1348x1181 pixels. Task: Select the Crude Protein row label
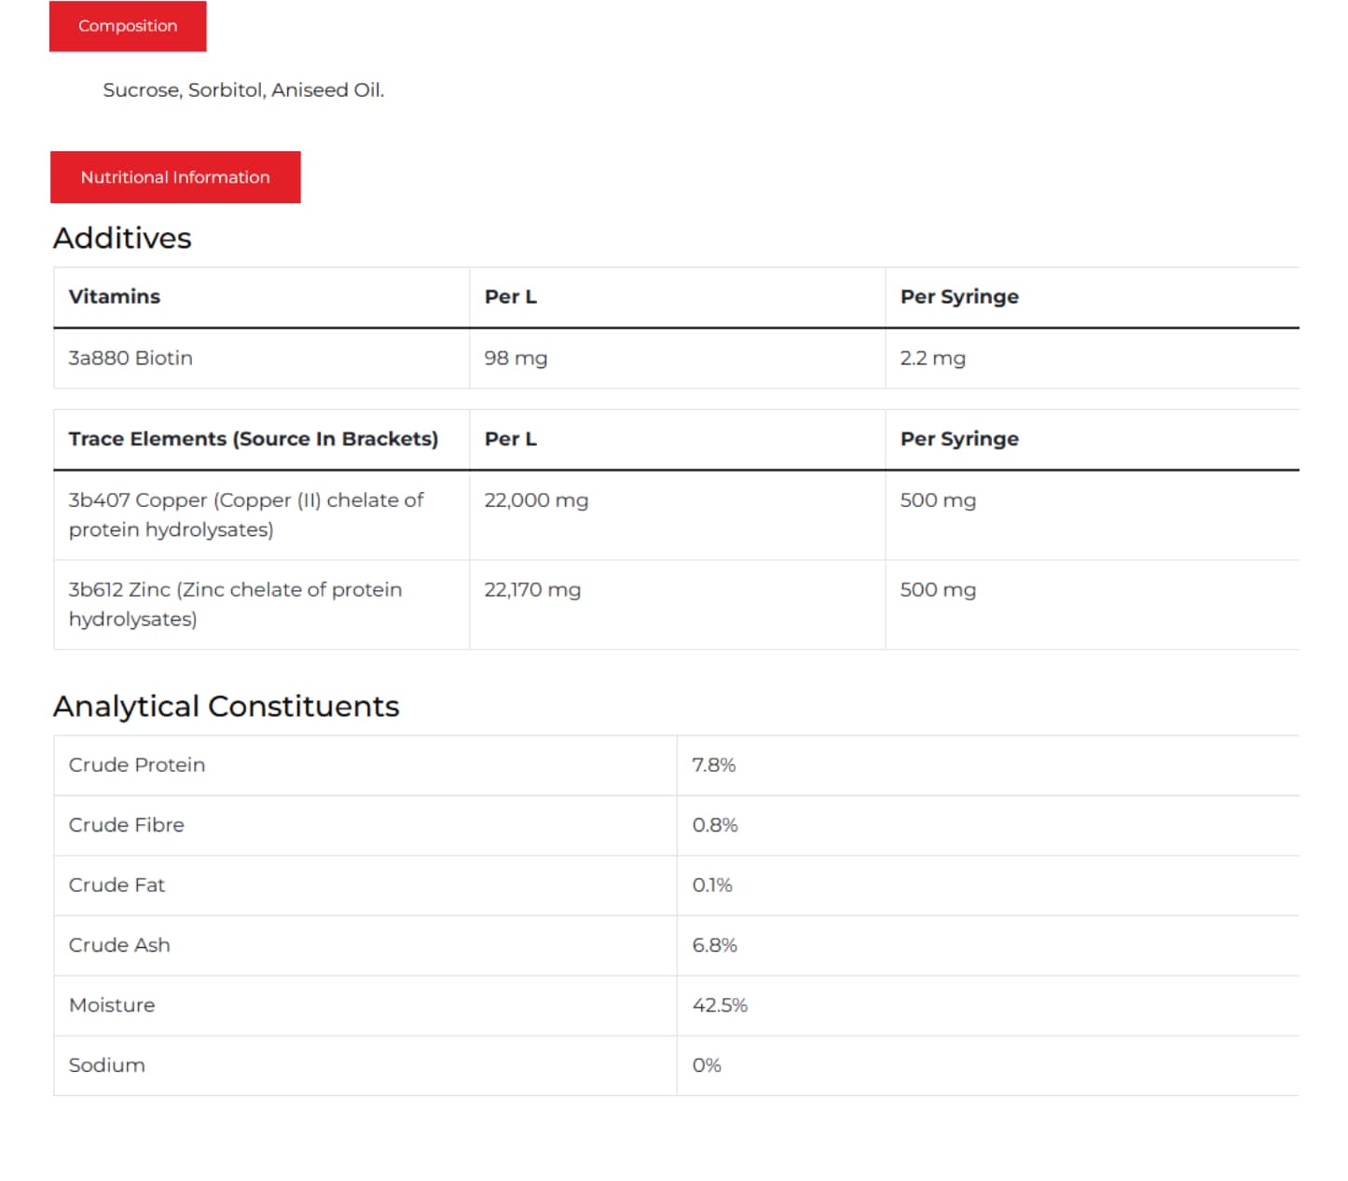pyautogui.click(x=137, y=765)
